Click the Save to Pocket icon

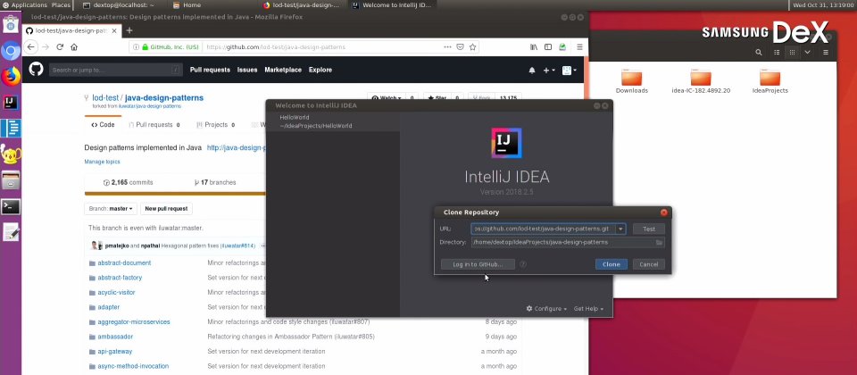click(461, 47)
